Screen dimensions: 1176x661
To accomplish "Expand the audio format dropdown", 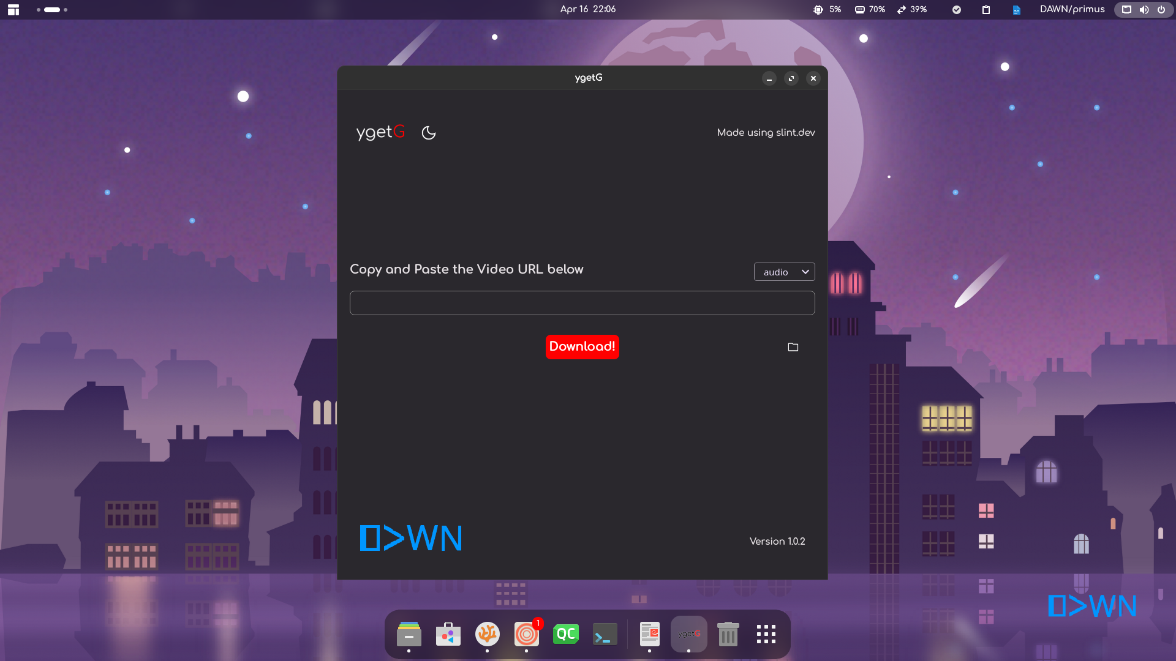I will coord(784,272).
